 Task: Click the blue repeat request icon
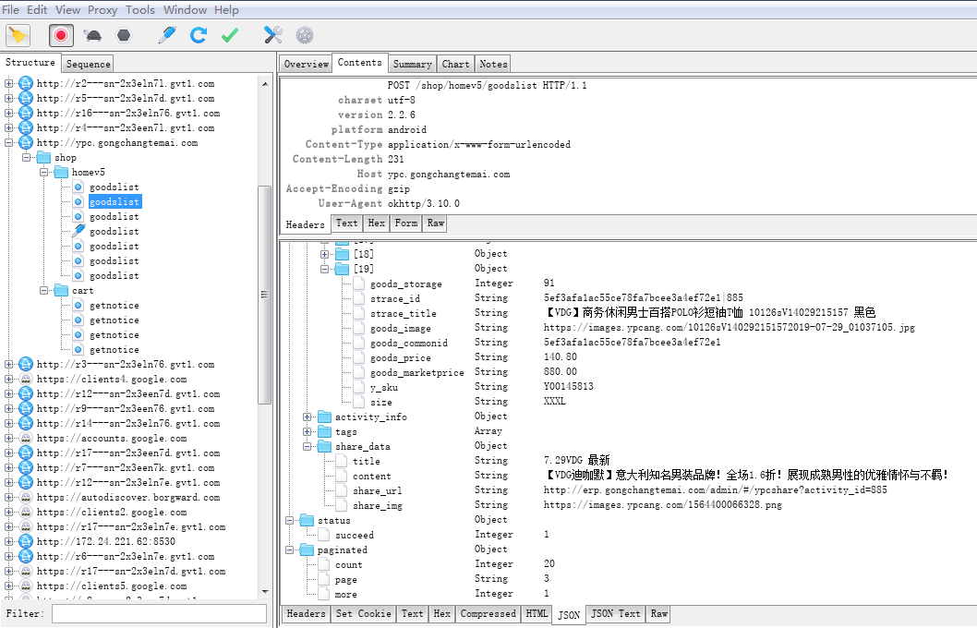pos(199,35)
